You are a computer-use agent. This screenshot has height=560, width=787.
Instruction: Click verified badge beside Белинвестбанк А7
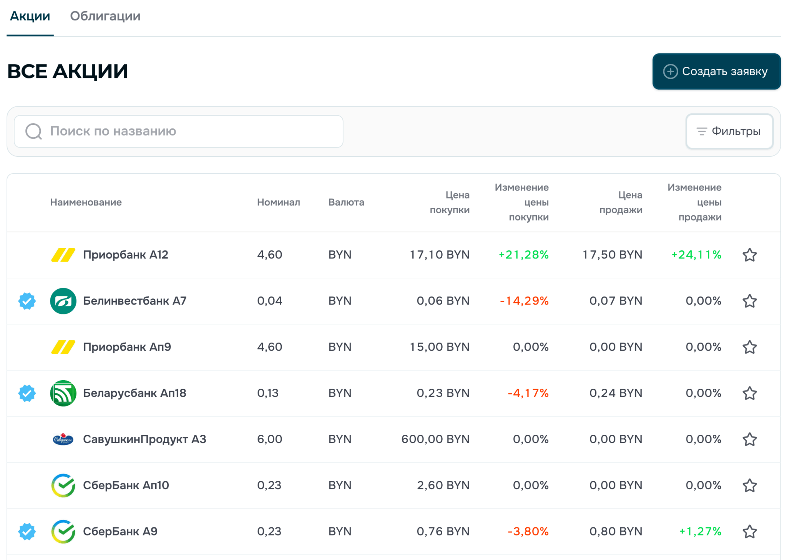[27, 301]
